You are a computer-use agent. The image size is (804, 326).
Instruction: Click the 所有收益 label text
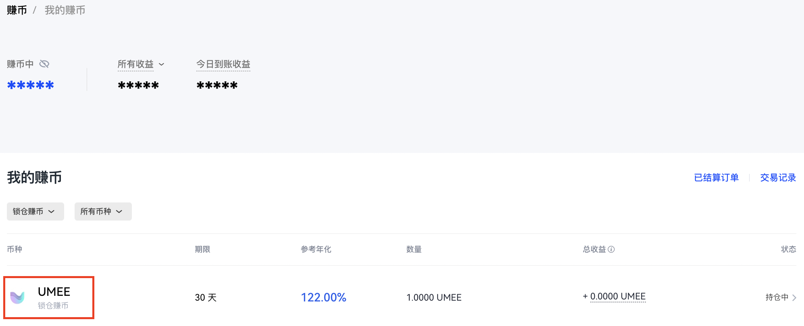point(135,64)
